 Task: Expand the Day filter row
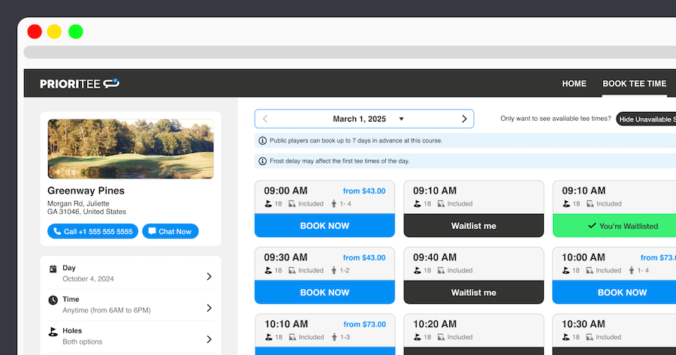[x=209, y=276]
